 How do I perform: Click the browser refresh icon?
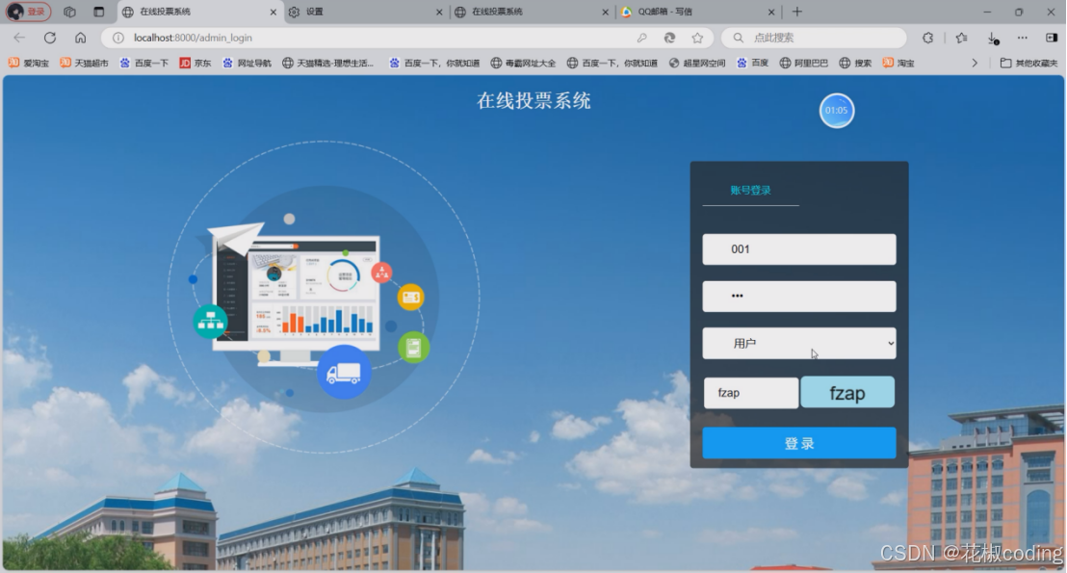tap(49, 37)
